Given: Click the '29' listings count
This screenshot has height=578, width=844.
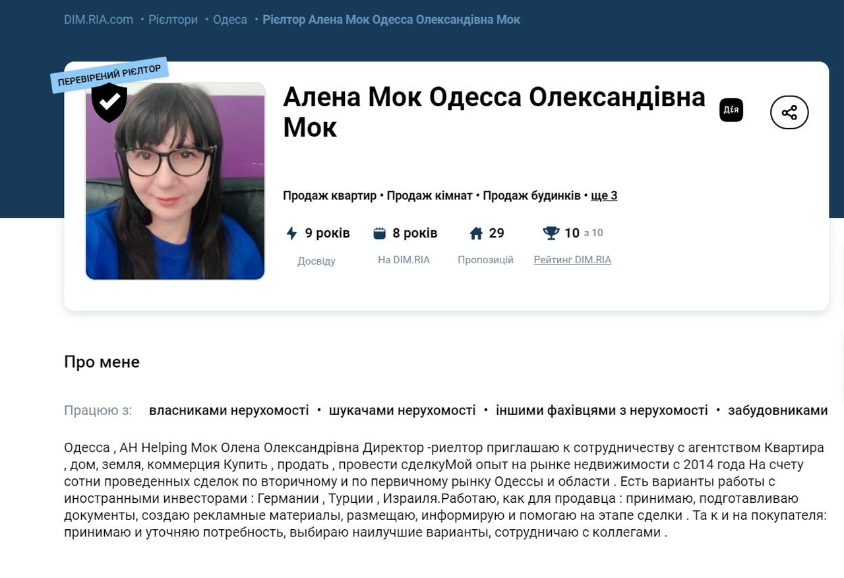Looking at the screenshot, I should click(x=497, y=233).
